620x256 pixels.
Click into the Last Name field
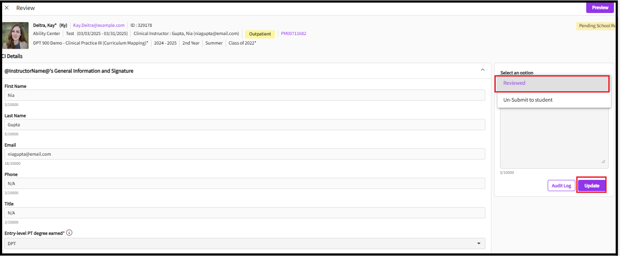coord(245,125)
